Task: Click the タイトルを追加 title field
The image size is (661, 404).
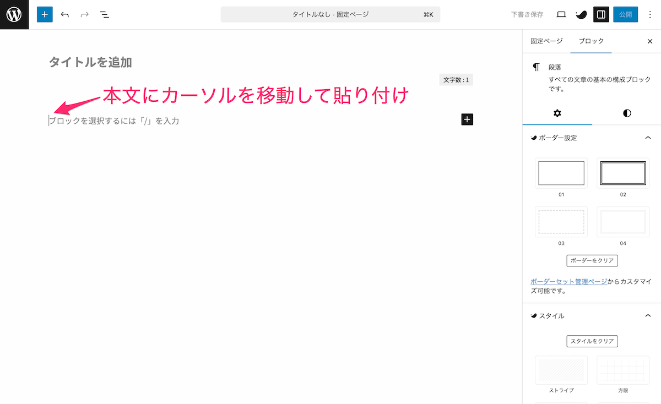Action: [90, 62]
